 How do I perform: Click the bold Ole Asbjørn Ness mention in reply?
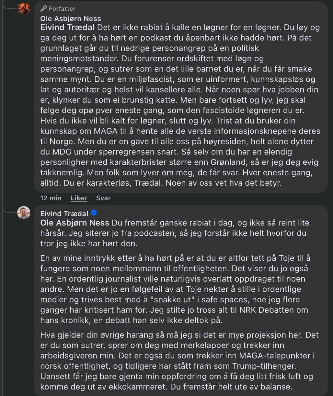(75, 223)
